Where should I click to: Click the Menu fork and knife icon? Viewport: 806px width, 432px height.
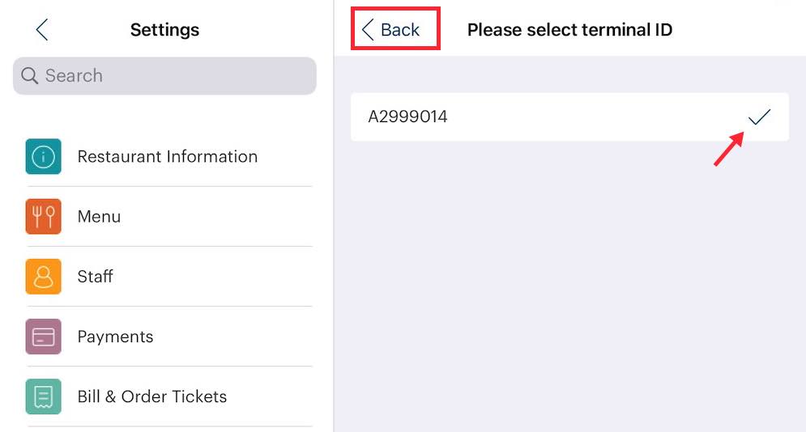(x=44, y=216)
